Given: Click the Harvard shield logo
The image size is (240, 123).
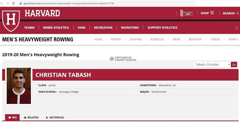Looking at the screenshot, I should 11,21.
